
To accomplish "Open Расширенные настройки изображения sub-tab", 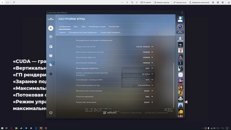I will [83, 32].
